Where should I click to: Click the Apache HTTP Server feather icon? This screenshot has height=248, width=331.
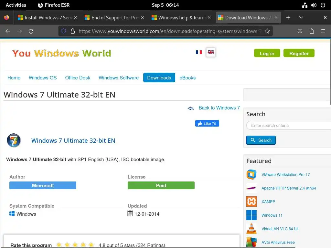(251, 188)
